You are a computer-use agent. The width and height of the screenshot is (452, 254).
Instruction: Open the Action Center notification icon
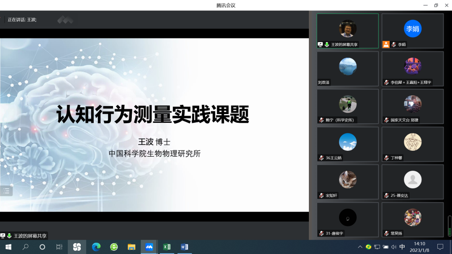click(x=440, y=247)
